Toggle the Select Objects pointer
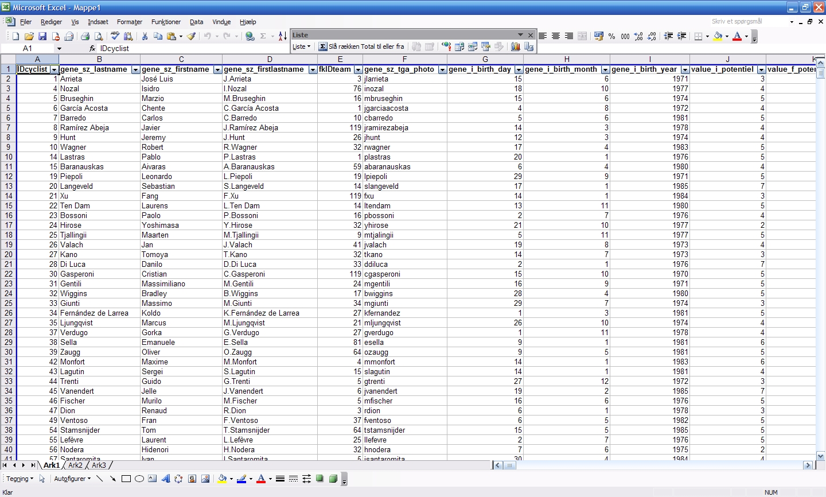Viewport: 826px width, 497px height. (x=42, y=479)
